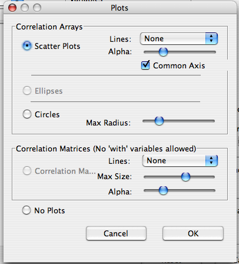
Task: Click the right end of the Max Radius track
Action: tap(213, 121)
